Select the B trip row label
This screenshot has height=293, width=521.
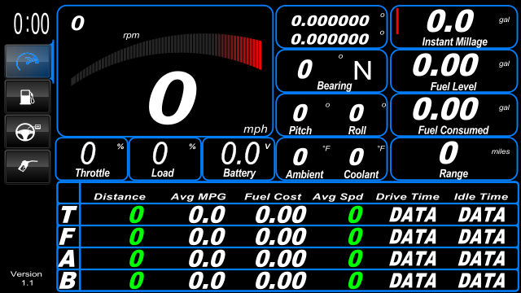(x=68, y=280)
